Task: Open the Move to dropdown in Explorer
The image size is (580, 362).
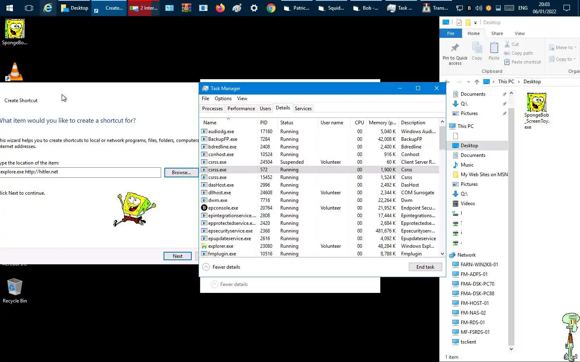Action: (x=562, y=47)
